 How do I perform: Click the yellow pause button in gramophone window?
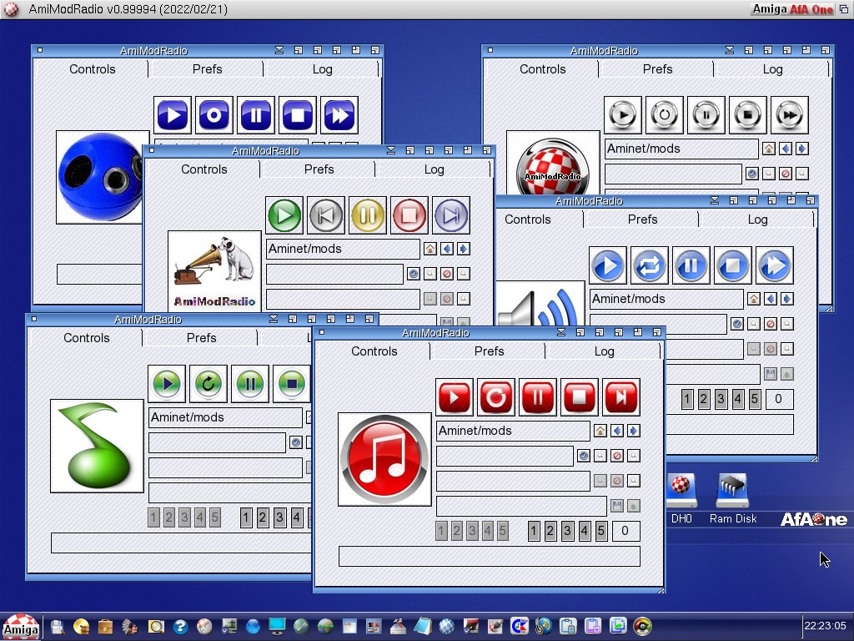click(368, 215)
